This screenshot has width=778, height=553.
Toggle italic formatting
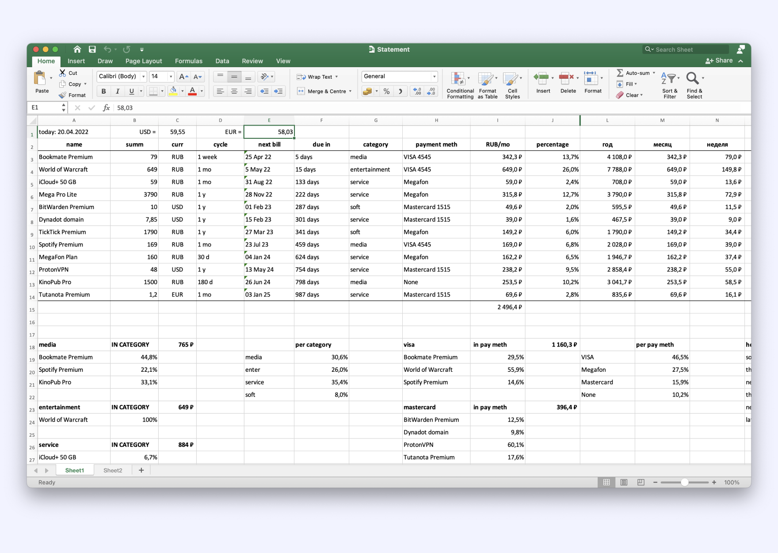pos(118,92)
